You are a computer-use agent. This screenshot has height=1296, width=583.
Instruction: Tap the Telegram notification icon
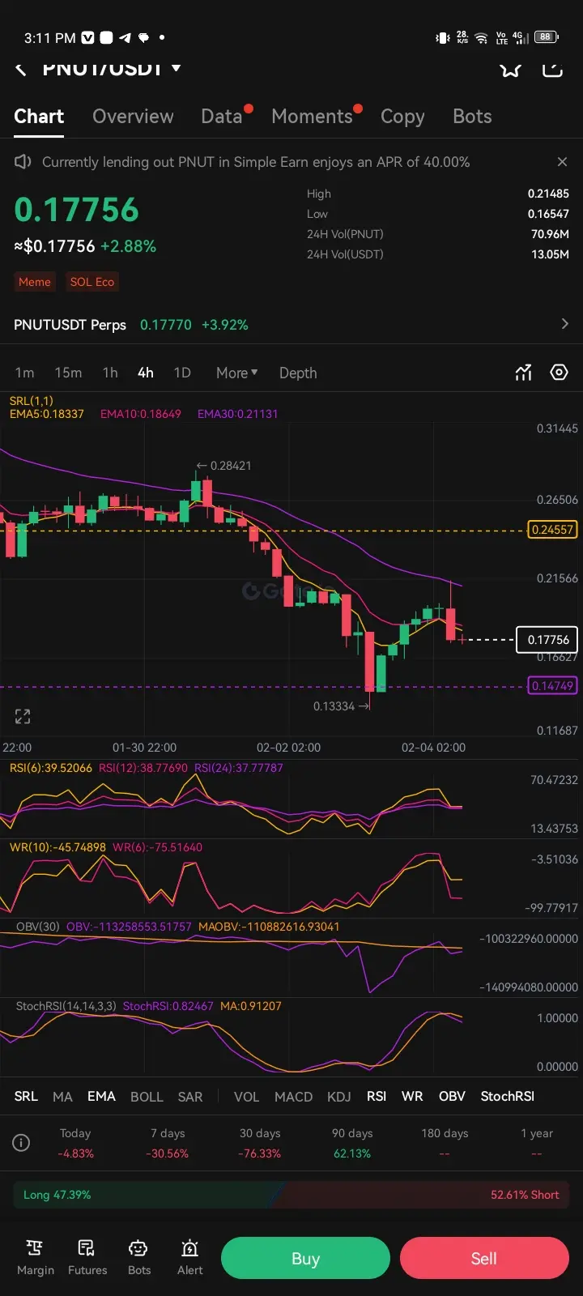coord(125,37)
